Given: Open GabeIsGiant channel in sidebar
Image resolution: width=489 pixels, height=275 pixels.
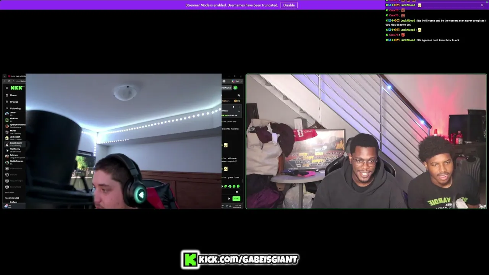Looking at the screenshot, I should 15,144.
